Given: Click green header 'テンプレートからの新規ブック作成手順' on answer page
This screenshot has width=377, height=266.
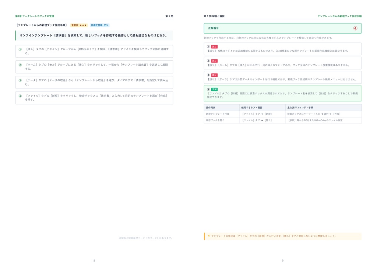Looking at the screenshot, I should pyautogui.click(x=339, y=16).
